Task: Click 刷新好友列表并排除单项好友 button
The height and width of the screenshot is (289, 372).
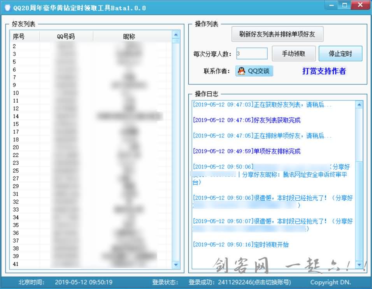Action: pyautogui.click(x=277, y=34)
